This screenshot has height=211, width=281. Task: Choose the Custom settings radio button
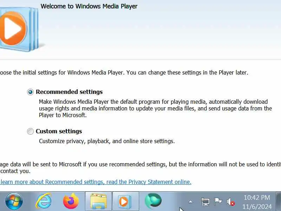click(x=30, y=131)
